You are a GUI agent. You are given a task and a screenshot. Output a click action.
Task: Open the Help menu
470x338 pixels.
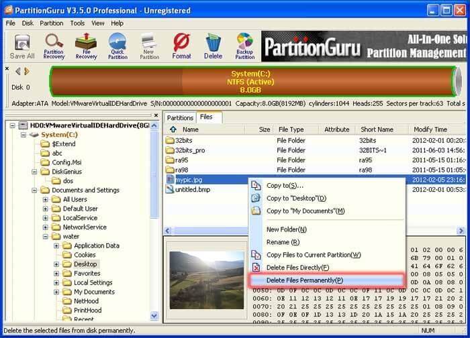pos(117,23)
